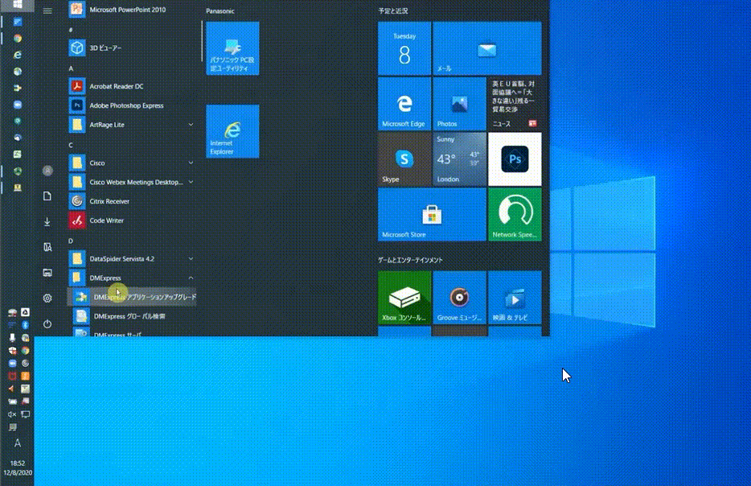Collapse the DMExpress folder chevron
This screenshot has width=751, height=486.
pyautogui.click(x=191, y=278)
